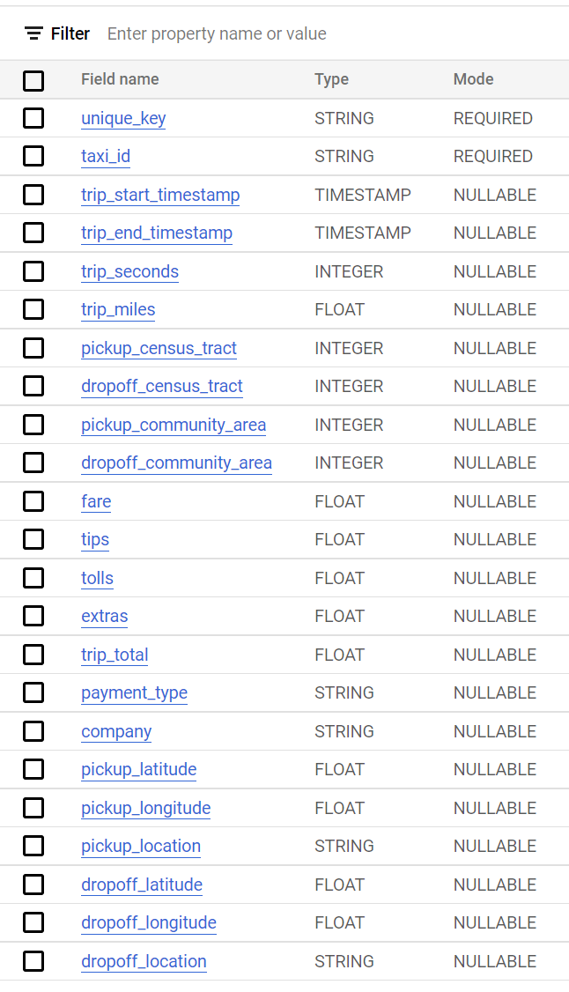The width and height of the screenshot is (569, 992).
Task: Open the tips field link
Action: (95, 539)
